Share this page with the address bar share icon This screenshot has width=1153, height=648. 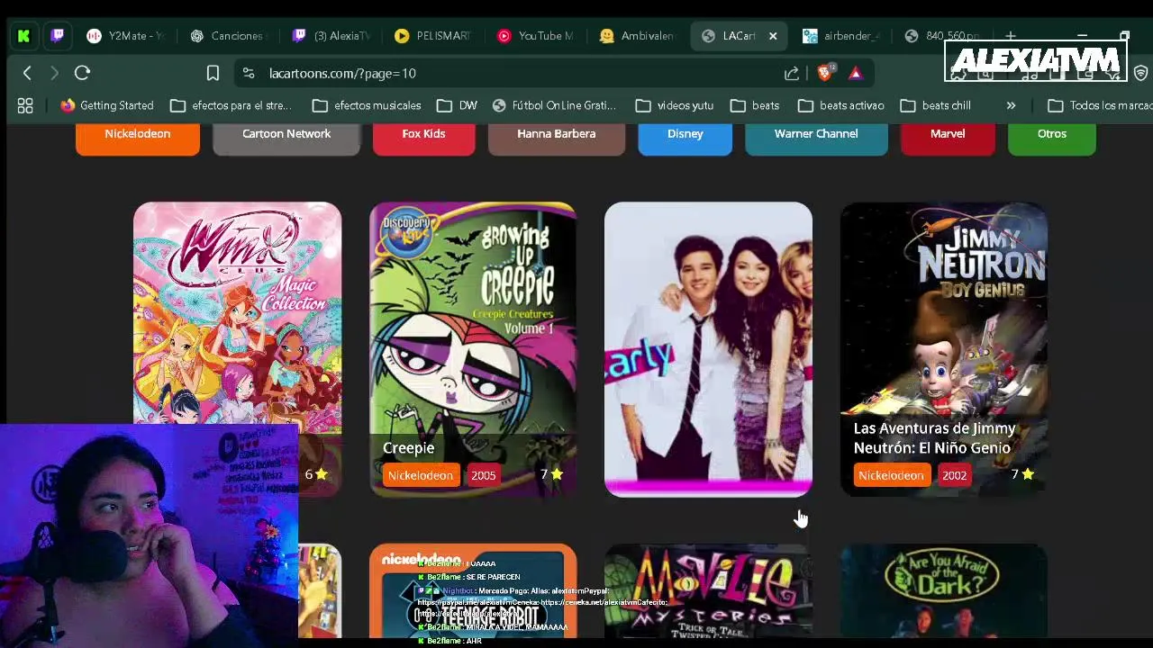coord(792,73)
